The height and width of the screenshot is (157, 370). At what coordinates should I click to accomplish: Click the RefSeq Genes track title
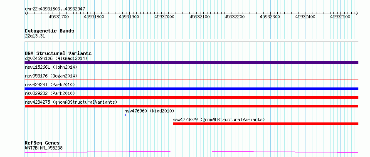42,143
